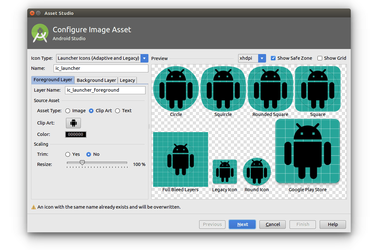This screenshot has height=250, width=385.
Task: Select the Square preview thumbnail
Action: (317, 88)
